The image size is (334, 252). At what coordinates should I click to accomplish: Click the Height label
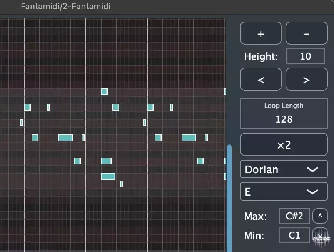pos(261,56)
